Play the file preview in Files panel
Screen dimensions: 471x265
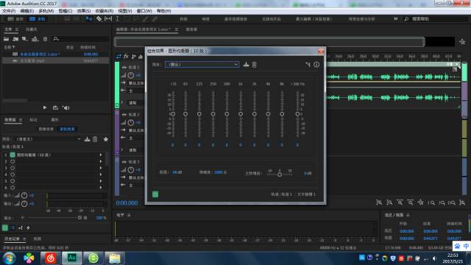click(x=45, y=107)
